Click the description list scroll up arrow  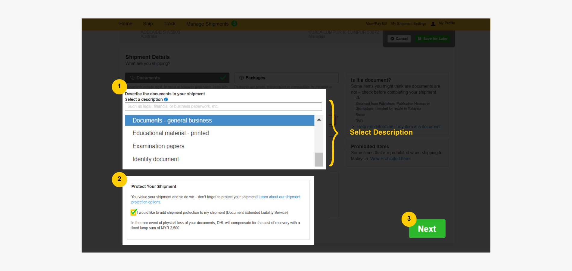319,120
